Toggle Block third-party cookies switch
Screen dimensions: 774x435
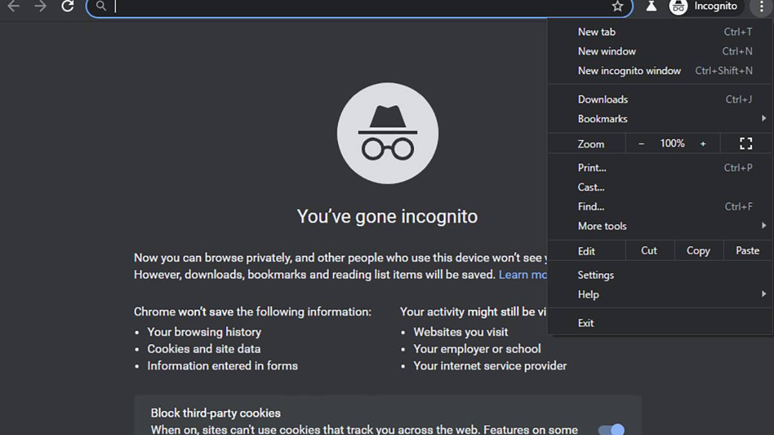coord(611,429)
